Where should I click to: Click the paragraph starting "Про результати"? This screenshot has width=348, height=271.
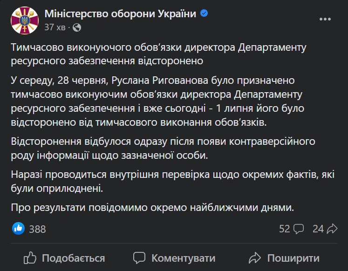(x=152, y=207)
